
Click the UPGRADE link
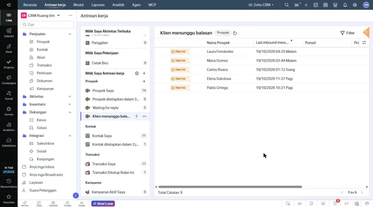9,172
